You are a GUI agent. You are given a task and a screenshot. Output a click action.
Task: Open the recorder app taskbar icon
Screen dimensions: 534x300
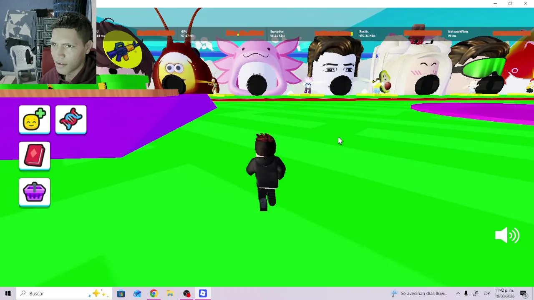point(186,293)
